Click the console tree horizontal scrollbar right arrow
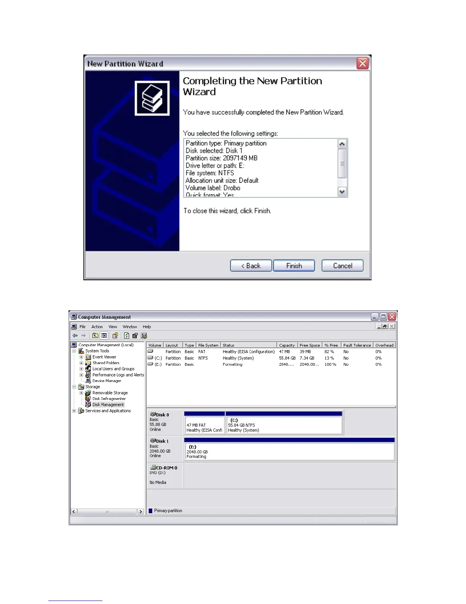 coord(141,512)
